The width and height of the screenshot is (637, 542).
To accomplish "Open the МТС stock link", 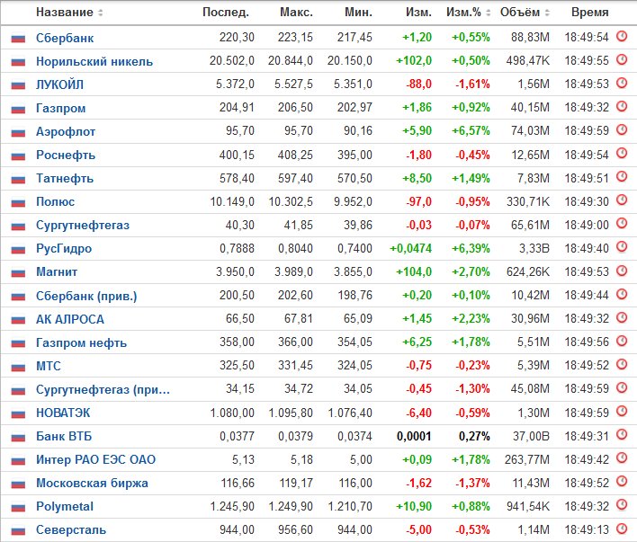I will coord(49,366).
